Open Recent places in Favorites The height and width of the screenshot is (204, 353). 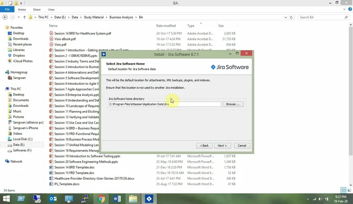[x=22, y=44]
